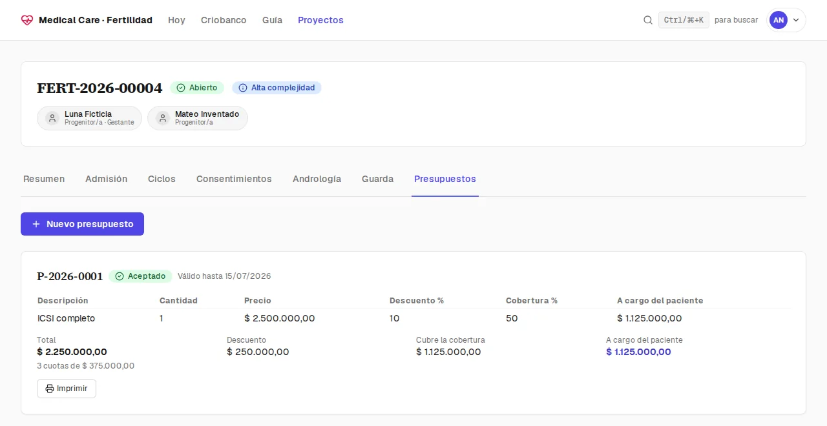This screenshot has height=426, width=827.
Task: Click the plus icon on Nuevo presupuesto
Action: point(36,224)
